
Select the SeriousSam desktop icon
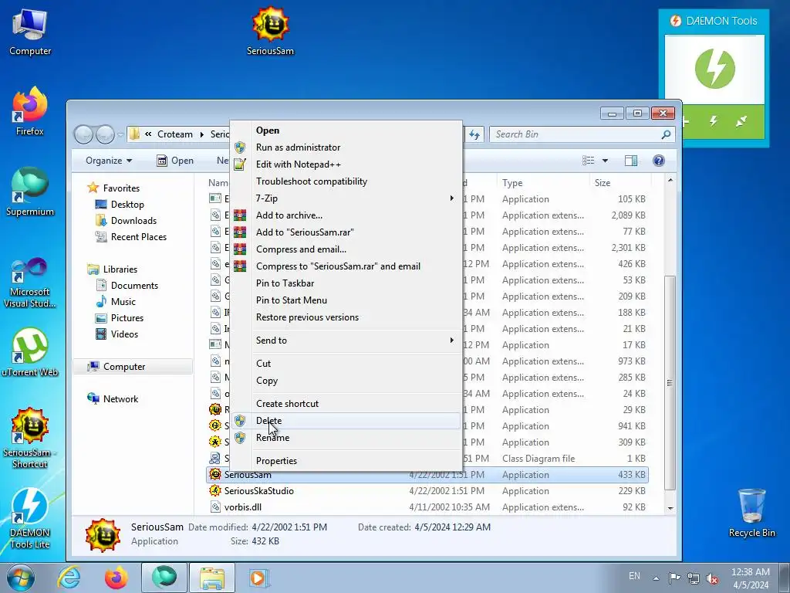click(271, 31)
